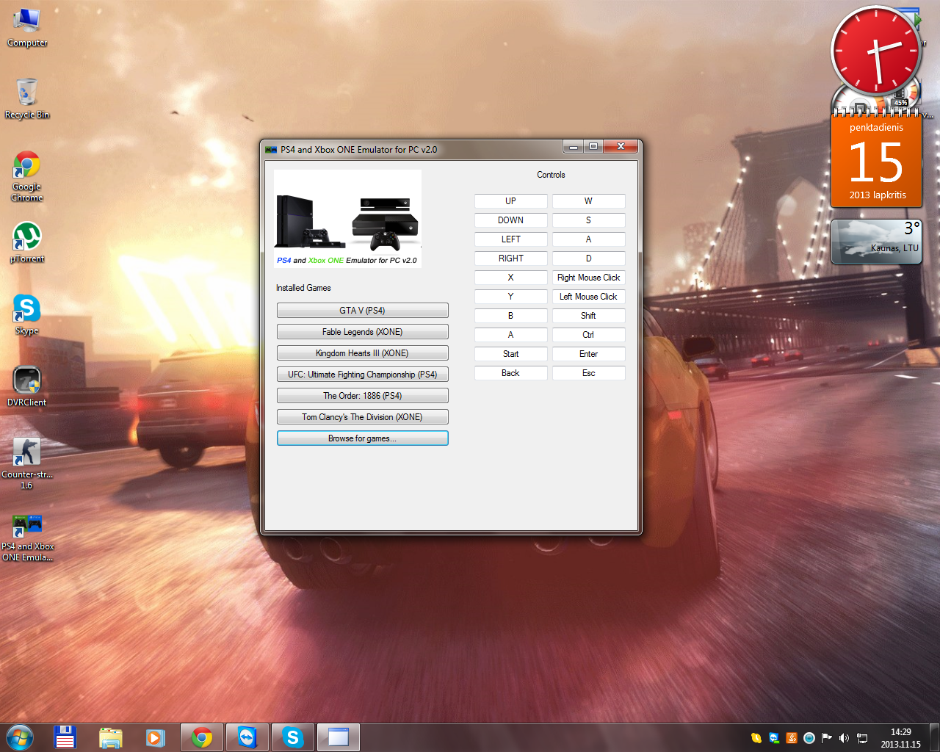Viewport: 940px width, 752px height.
Task: Mute the volume from the system tray
Action: coord(843,738)
